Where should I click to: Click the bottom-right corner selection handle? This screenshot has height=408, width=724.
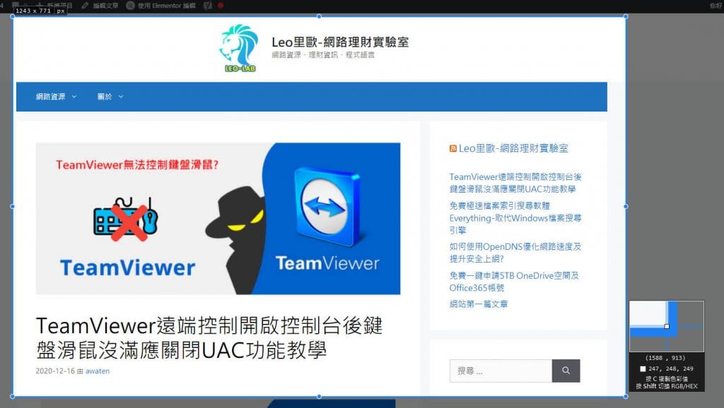(x=626, y=397)
